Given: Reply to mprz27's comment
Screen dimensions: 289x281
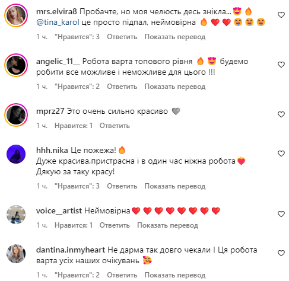Looking at the screenshot, I should click(x=115, y=126).
